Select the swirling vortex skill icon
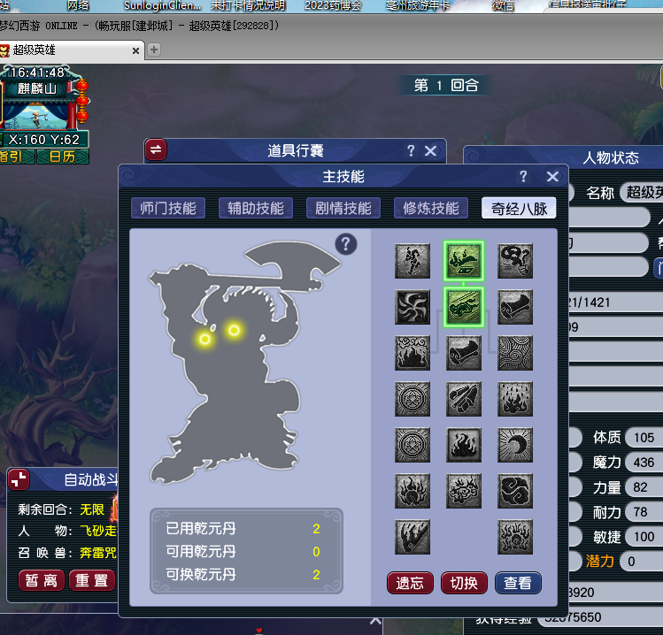This screenshot has height=635, width=663. coord(412,307)
